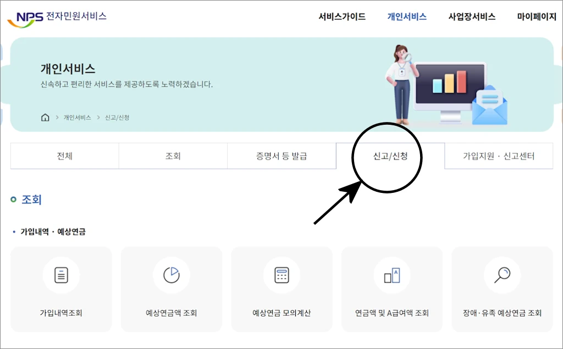Open 연금액 및 A급여액 조회 card label
Screen dimensions: 563x349
[391, 313]
